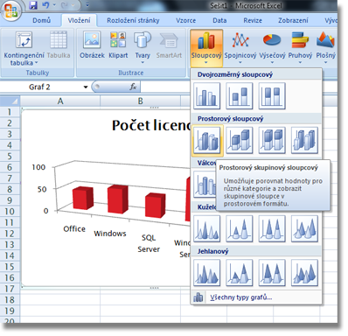Open the Vzorce tab
The width and height of the screenshot is (348, 336).
[x=185, y=20]
